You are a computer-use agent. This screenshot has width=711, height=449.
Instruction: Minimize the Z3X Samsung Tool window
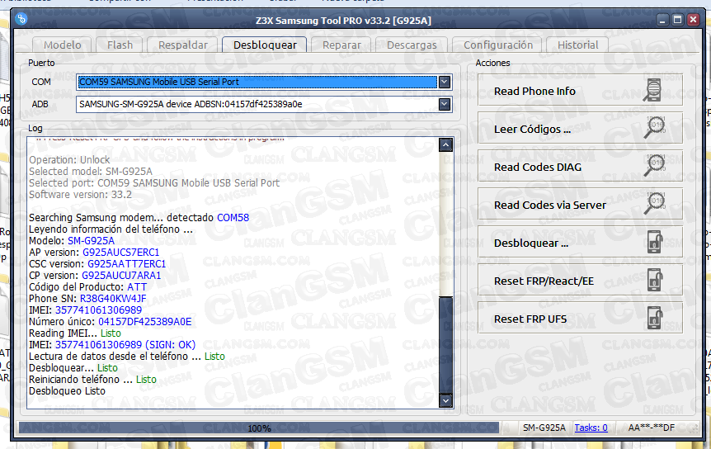tap(662, 20)
